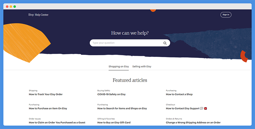Click the Order Issues category label

pos(35,119)
